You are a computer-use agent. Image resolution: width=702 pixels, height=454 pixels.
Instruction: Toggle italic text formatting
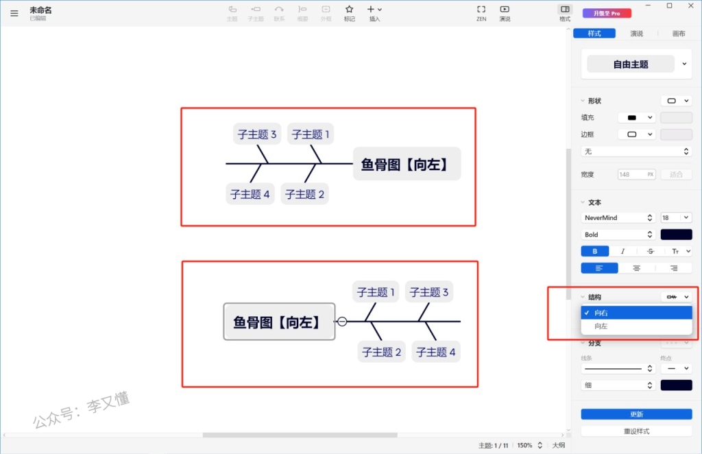point(622,252)
